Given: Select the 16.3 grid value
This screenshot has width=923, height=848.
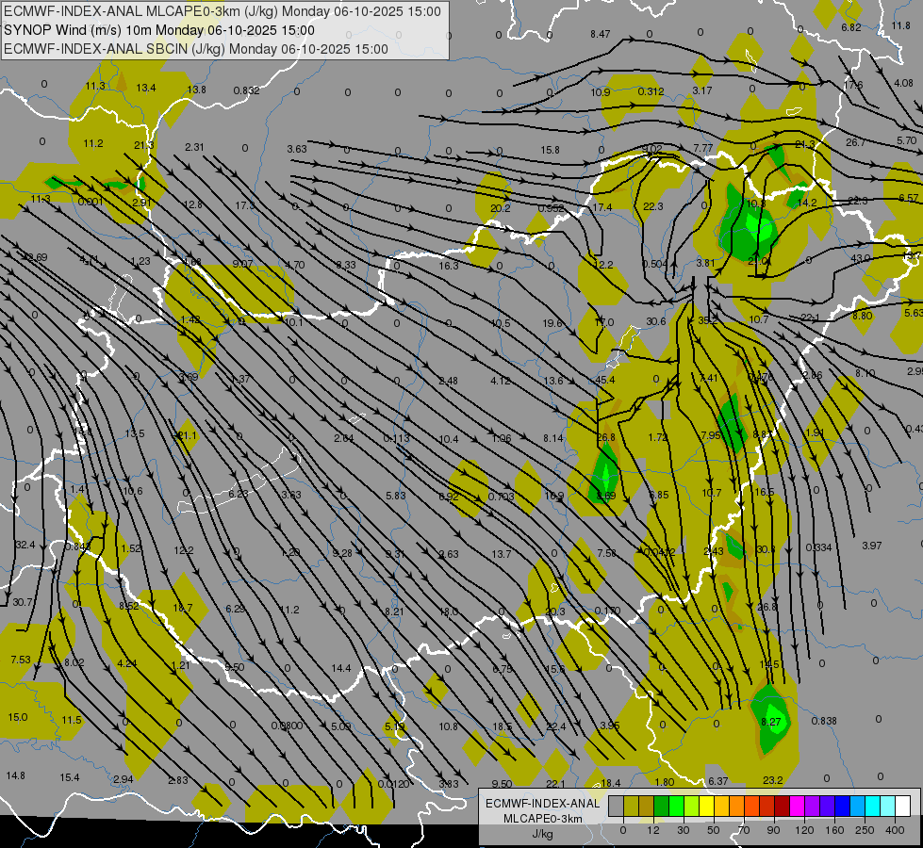Looking at the screenshot, I should tap(449, 266).
